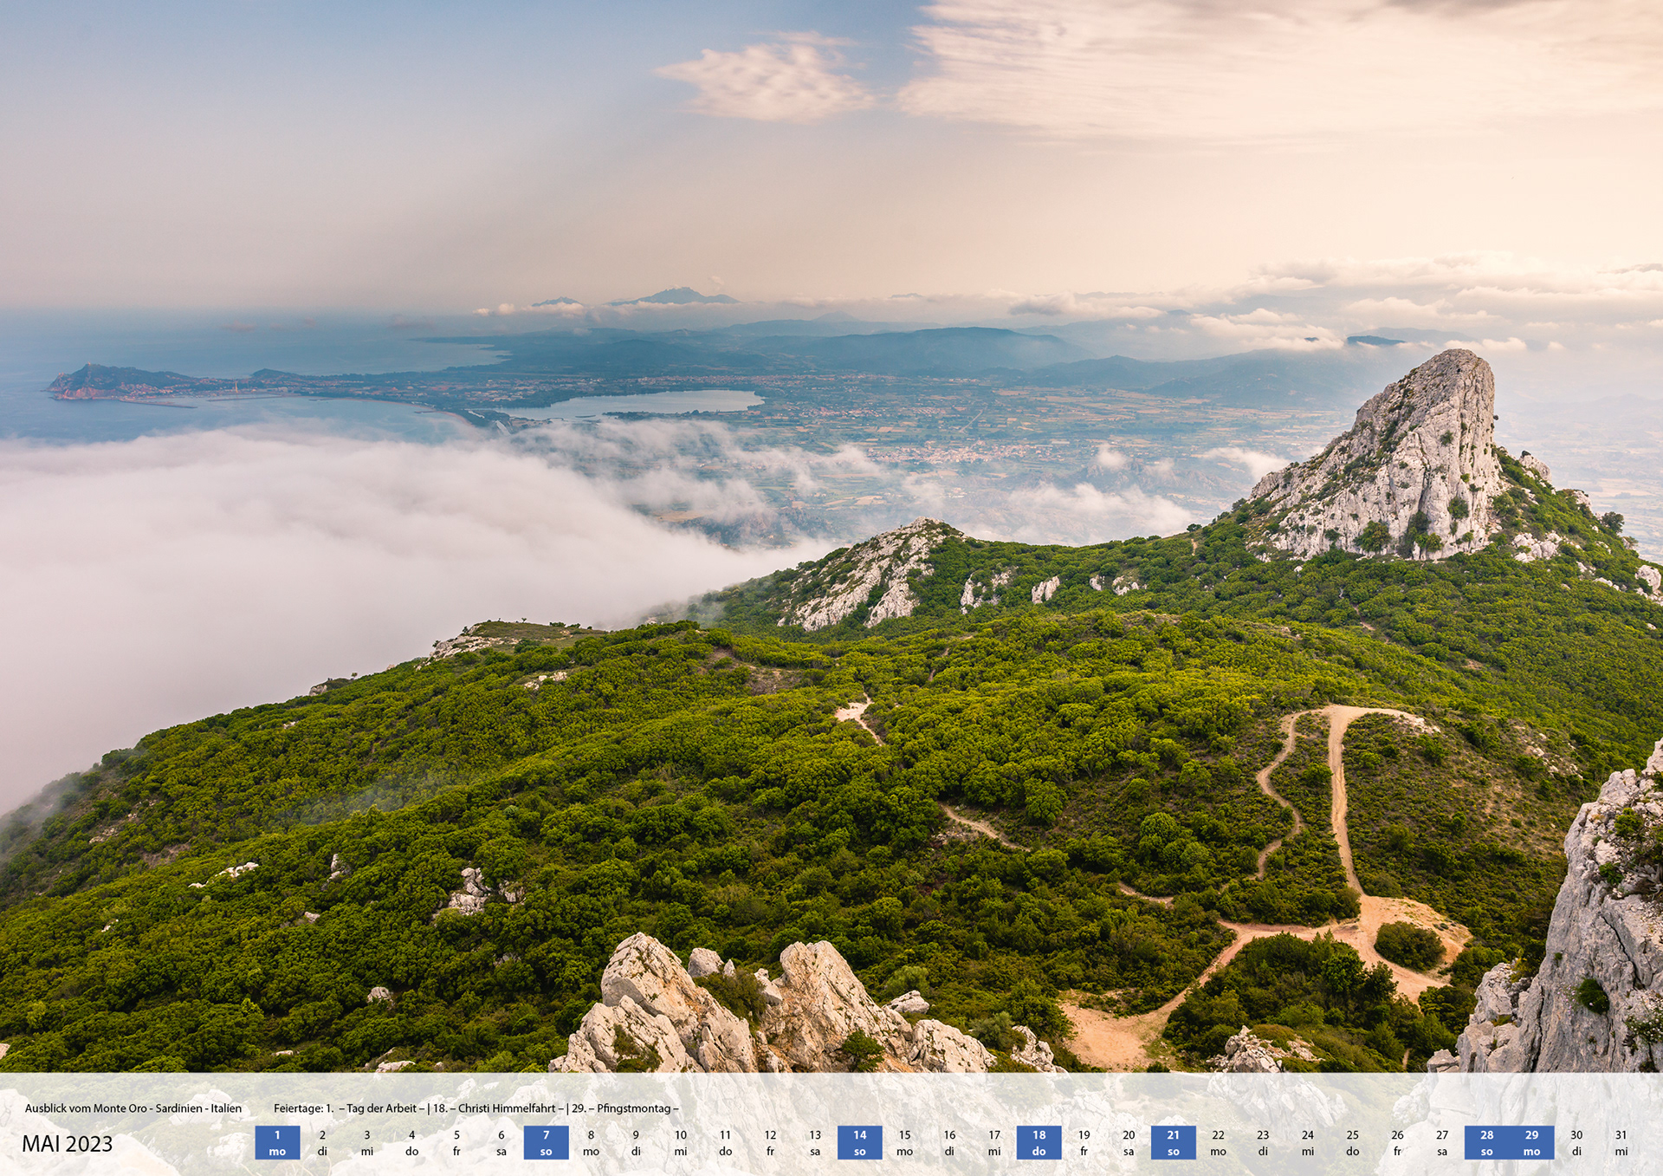Click the MAI 2023 month title

pyautogui.click(x=68, y=1144)
